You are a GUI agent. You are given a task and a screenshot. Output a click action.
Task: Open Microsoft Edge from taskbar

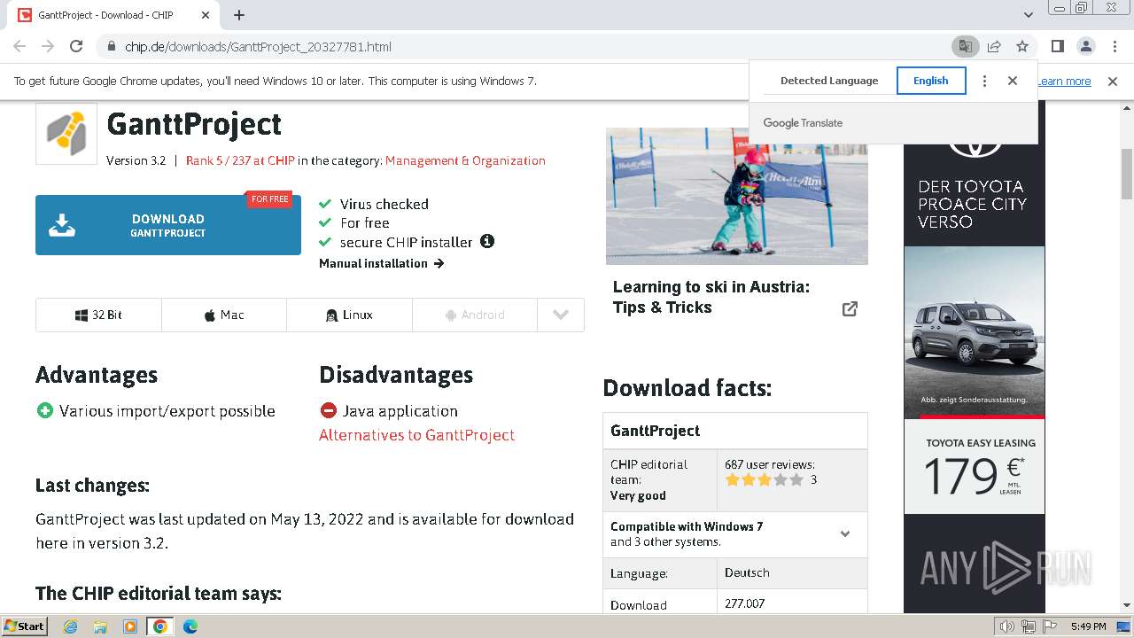pos(190,626)
